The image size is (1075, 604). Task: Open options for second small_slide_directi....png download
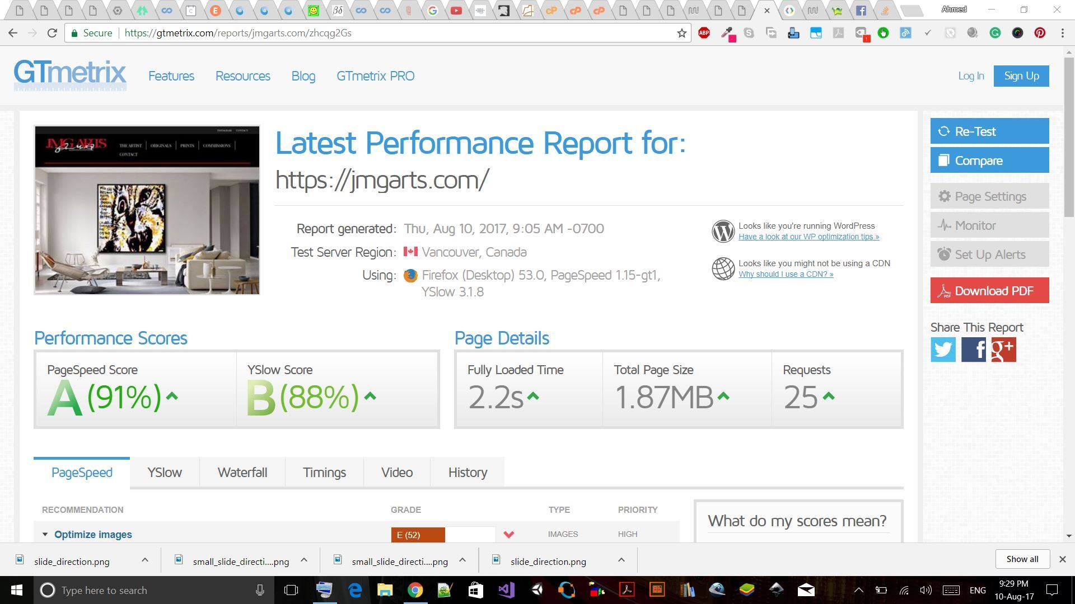462,560
